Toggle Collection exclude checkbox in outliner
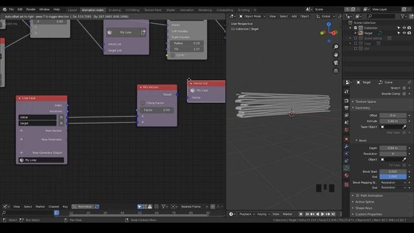414x233 pixels. pyautogui.click(x=355, y=28)
